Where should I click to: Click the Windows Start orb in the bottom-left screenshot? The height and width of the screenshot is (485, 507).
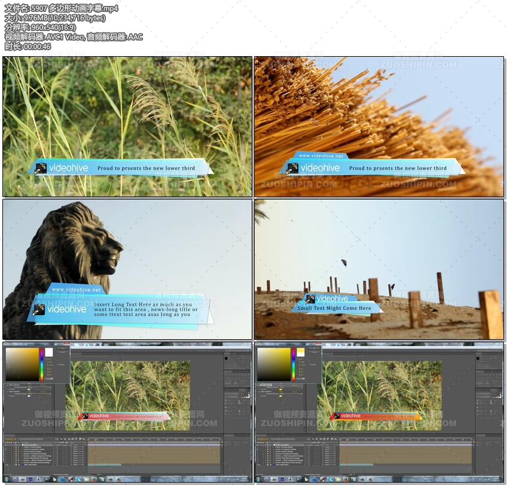(6, 479)
